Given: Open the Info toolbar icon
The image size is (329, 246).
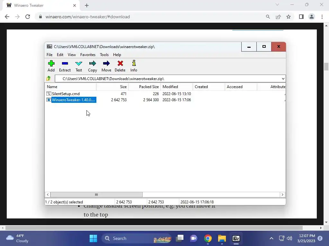Looking at the screenshot, I should coord(134,63).
